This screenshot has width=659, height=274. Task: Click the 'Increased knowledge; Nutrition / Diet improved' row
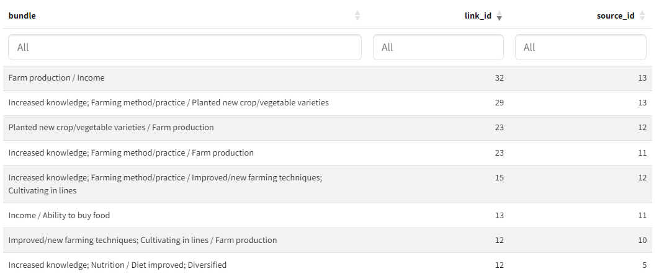point(117,265)
